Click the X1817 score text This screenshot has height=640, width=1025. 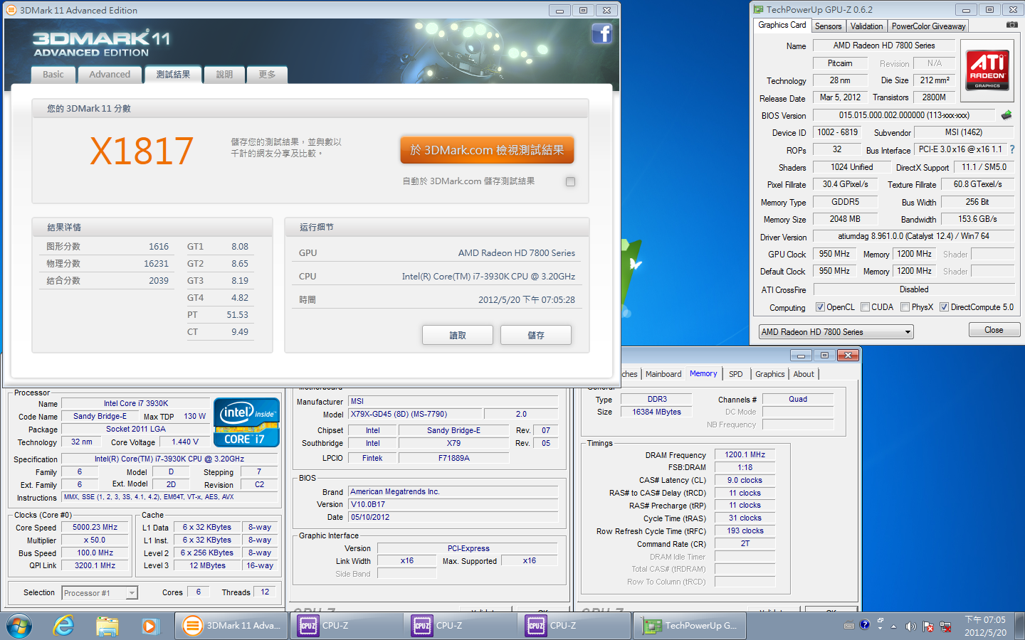tap(142, 151)
